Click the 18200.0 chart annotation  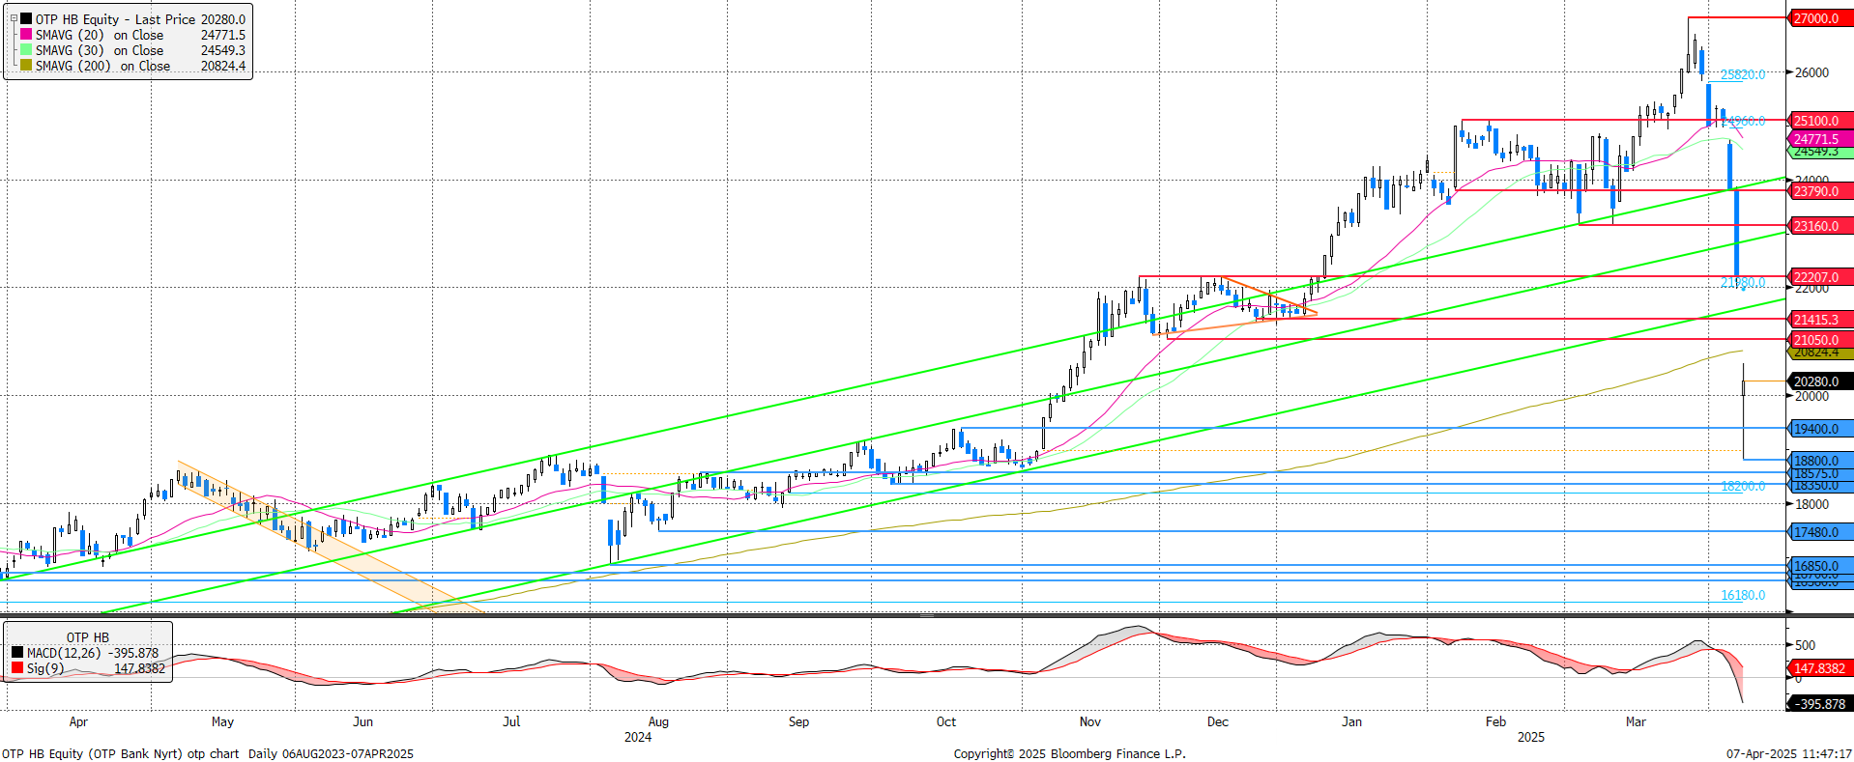1743,487
